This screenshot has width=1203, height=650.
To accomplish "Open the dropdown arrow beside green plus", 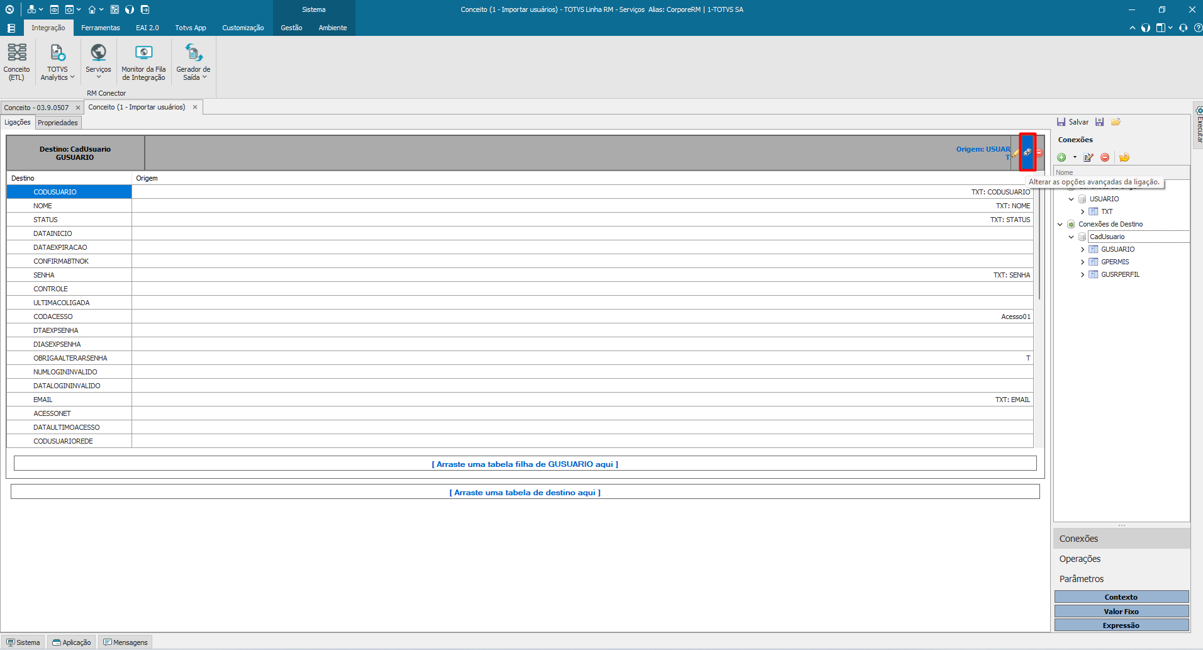I will click(x=1075, y=157).
